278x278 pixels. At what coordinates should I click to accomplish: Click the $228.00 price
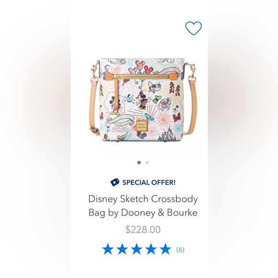[x=143, y=230]
